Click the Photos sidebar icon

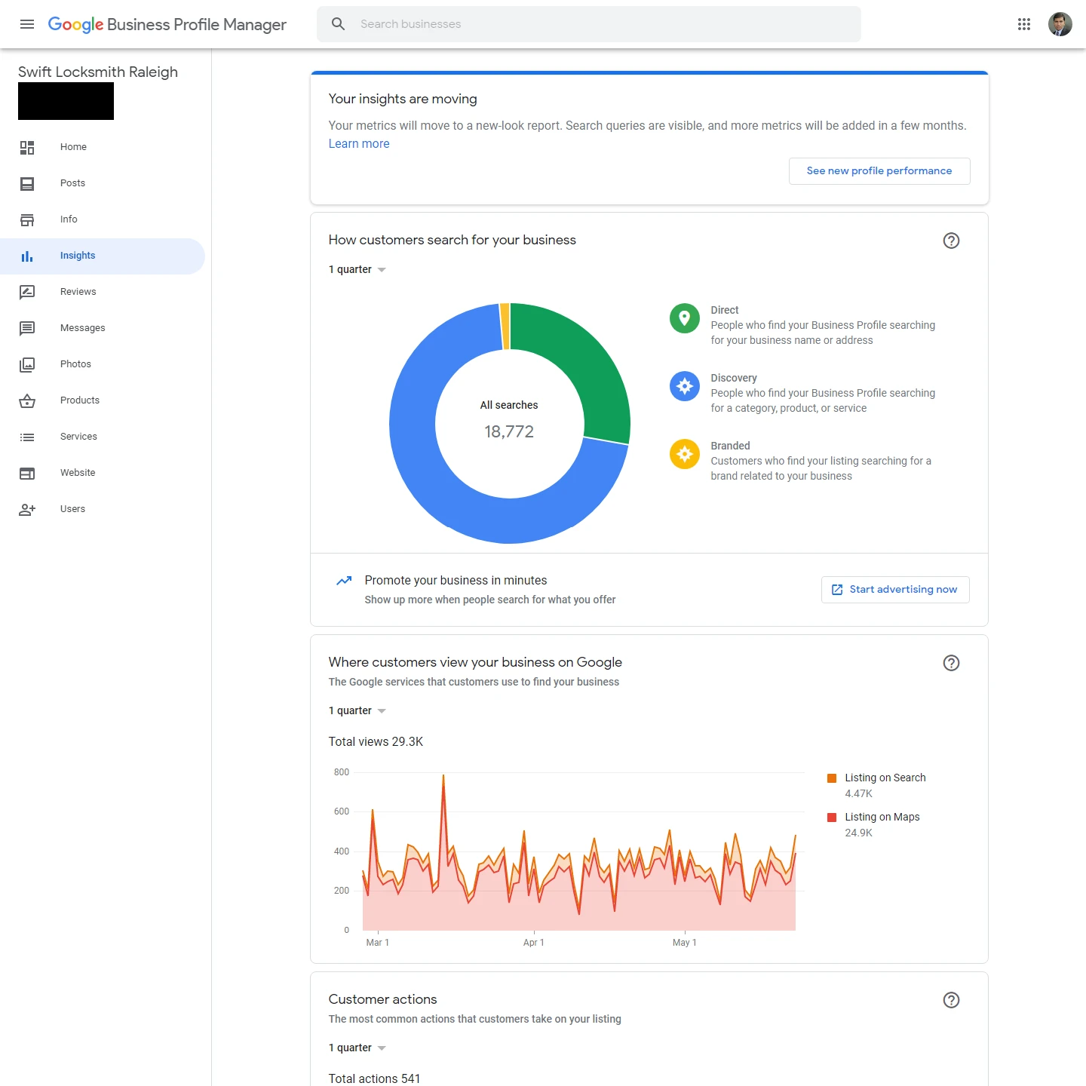point(27,364)
